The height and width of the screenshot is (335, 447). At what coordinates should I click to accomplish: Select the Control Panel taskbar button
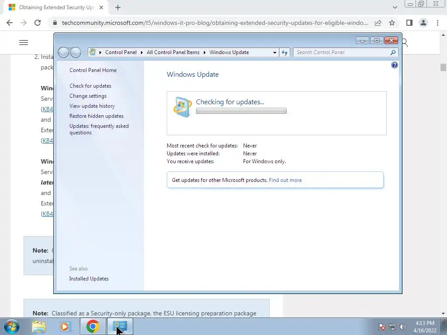coord(120,326)
